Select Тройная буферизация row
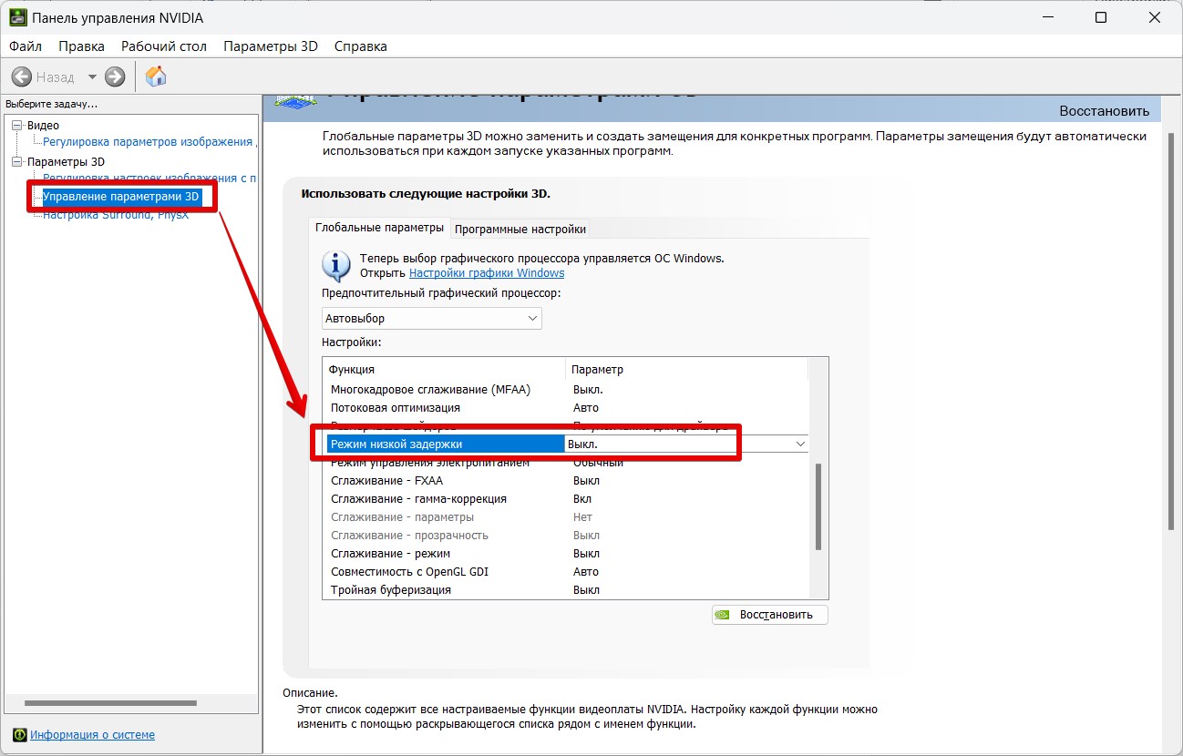The image size is (1183, 756). [x=566, y=590]
